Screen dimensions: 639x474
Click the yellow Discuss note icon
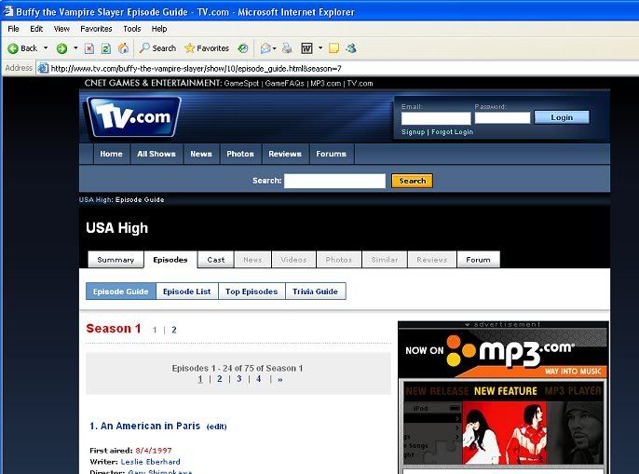click(333, 48)
